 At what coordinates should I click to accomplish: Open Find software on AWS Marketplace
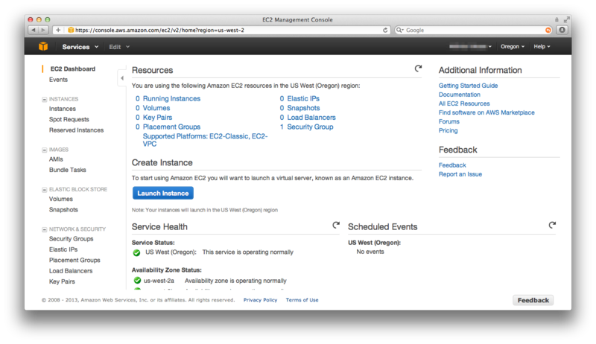pos(486,112)
